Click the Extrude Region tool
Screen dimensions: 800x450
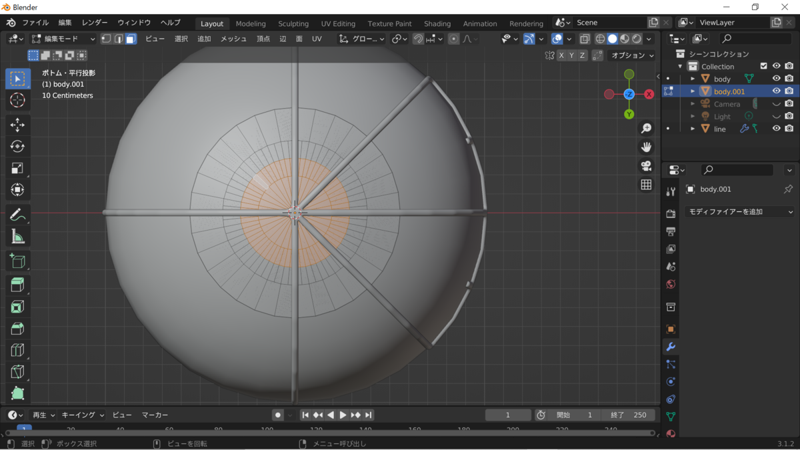point(18,285)
